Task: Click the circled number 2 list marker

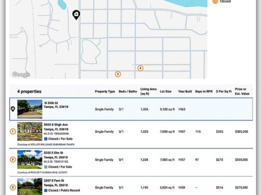Action: point(13,160)
